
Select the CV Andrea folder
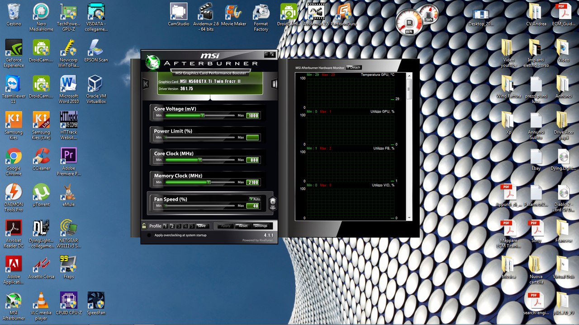tap(536, 15)
